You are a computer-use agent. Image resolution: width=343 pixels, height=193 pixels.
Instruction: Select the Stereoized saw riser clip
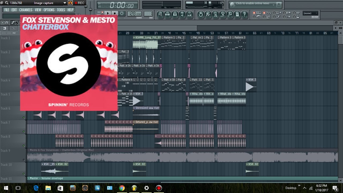[146, 113]
